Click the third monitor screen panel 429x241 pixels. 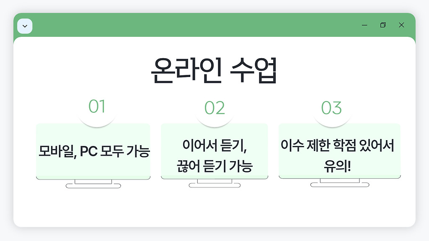point(339,151)
